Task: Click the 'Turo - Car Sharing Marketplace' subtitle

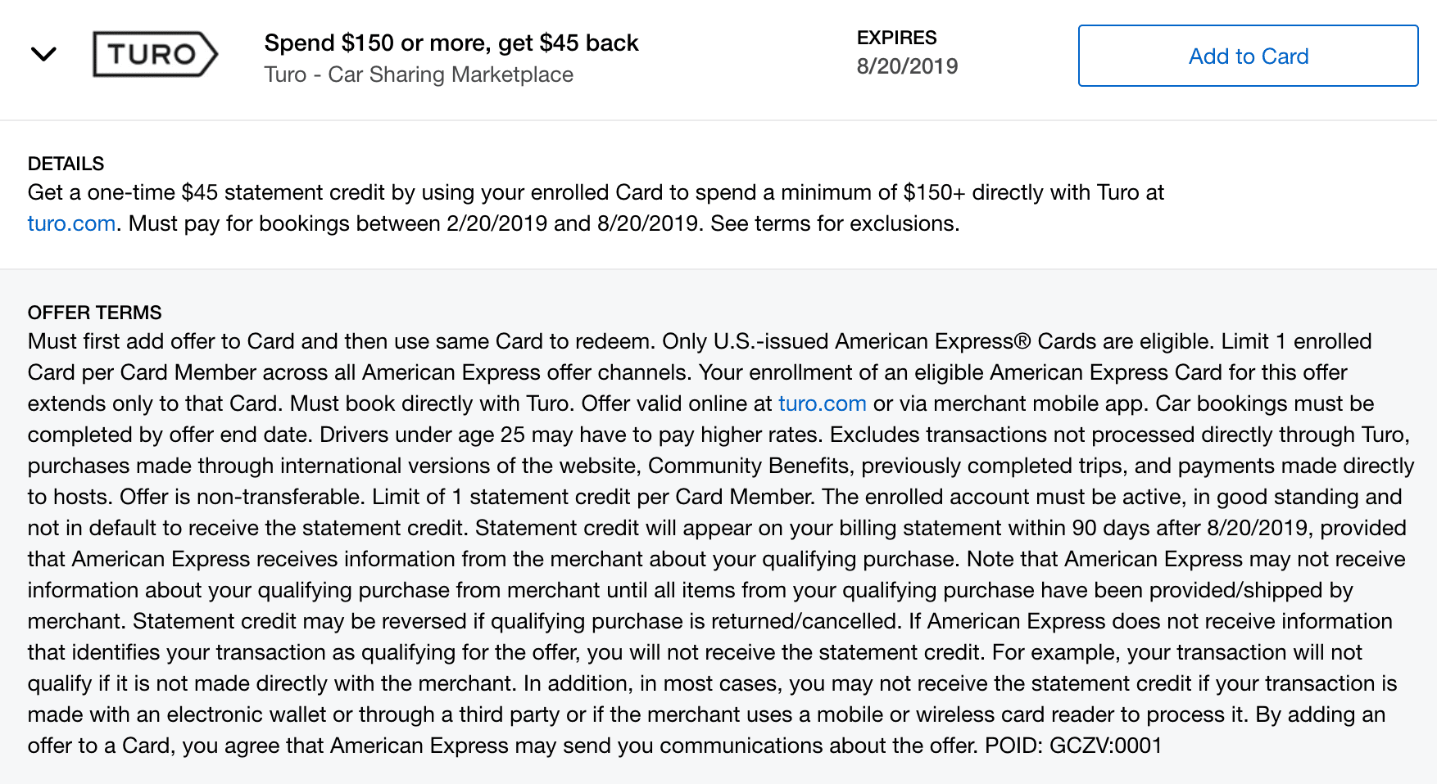Action: click(419, 74)
